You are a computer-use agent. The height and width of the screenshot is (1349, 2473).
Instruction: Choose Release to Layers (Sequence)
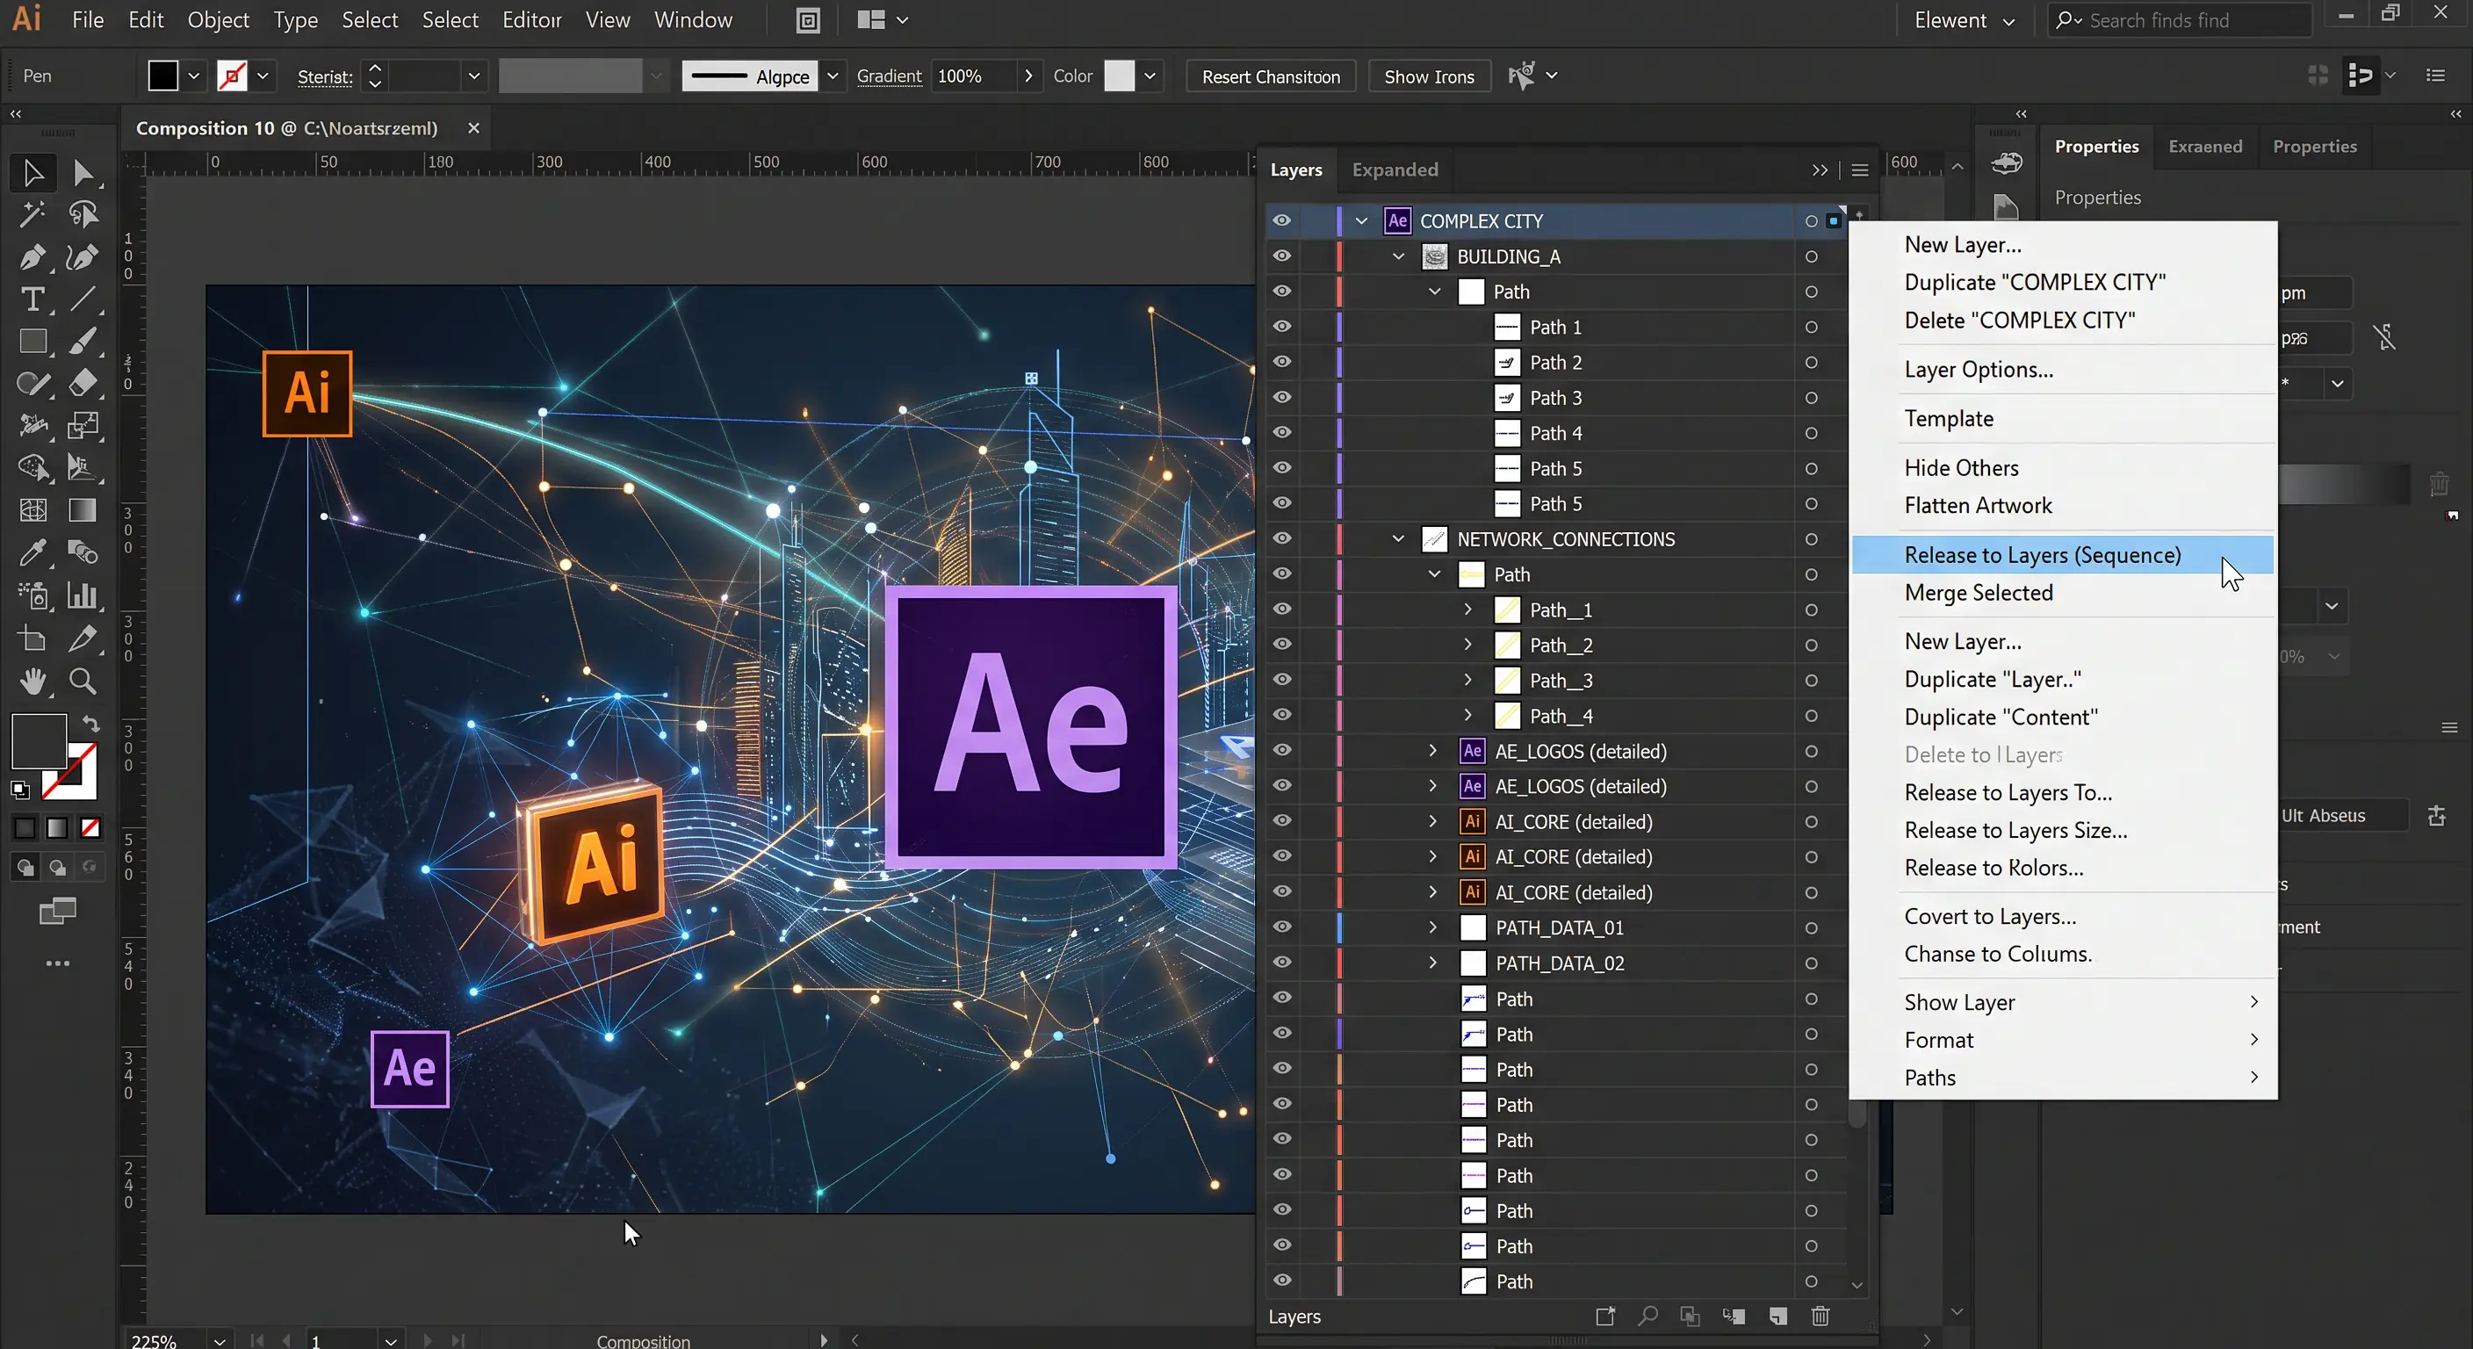tap(2061, 555)
